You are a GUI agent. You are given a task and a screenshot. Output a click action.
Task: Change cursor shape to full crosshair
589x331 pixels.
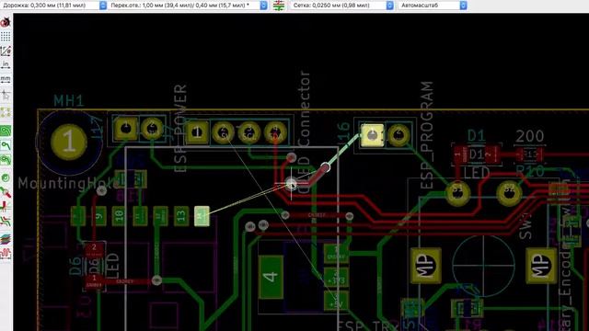(x=6, y=96)
